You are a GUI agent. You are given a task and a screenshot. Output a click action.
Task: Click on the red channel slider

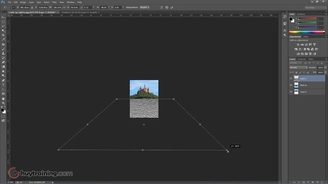pos(307,18)
